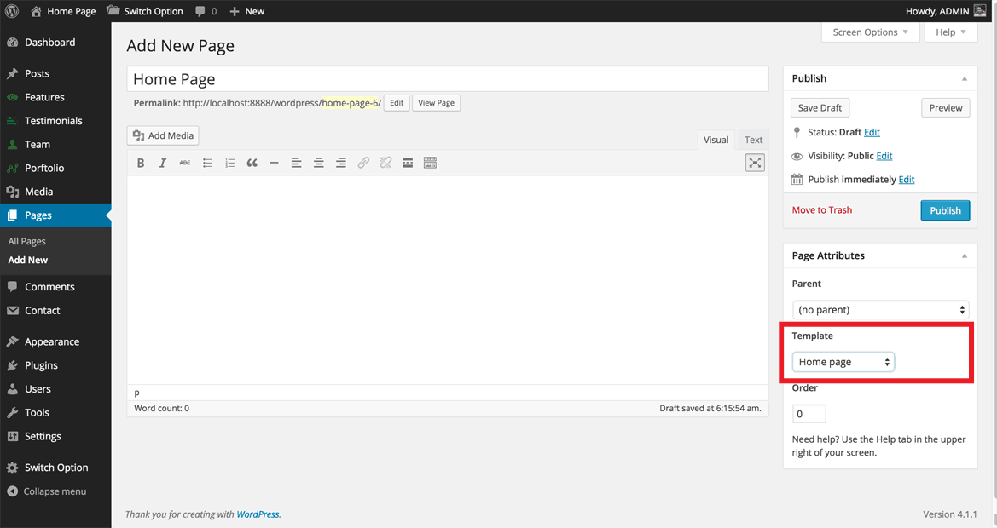Switch to the Text editor tab
The width and height of the screenshot is (997, 528).
(753, 140)
